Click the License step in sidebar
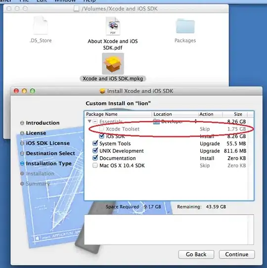This screenshot has height=268, width=267. 36,133
